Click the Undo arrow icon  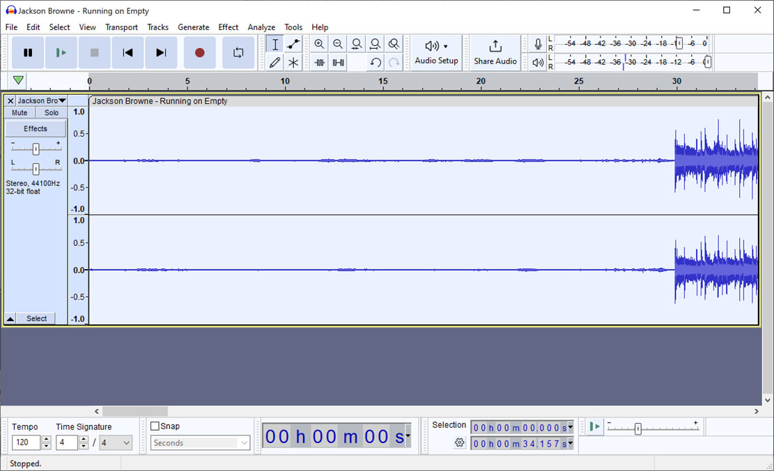click(375, 62)
